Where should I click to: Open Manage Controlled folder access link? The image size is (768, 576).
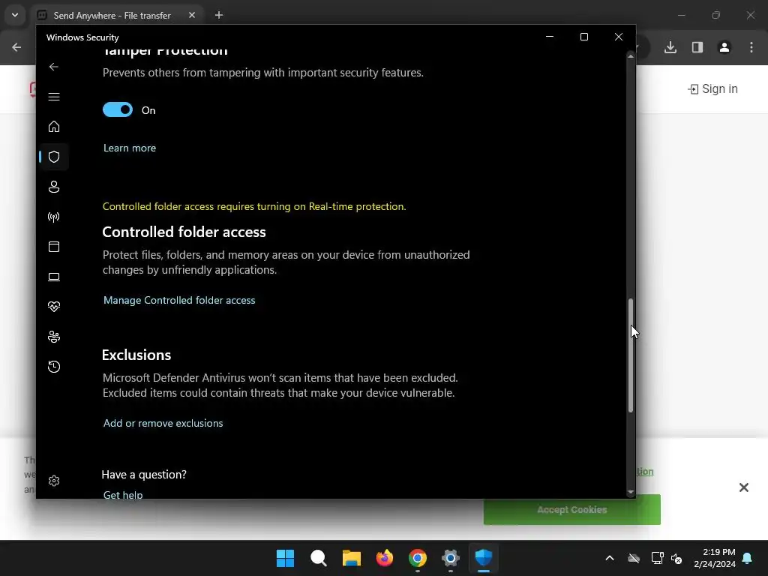[x=179, y=300]
